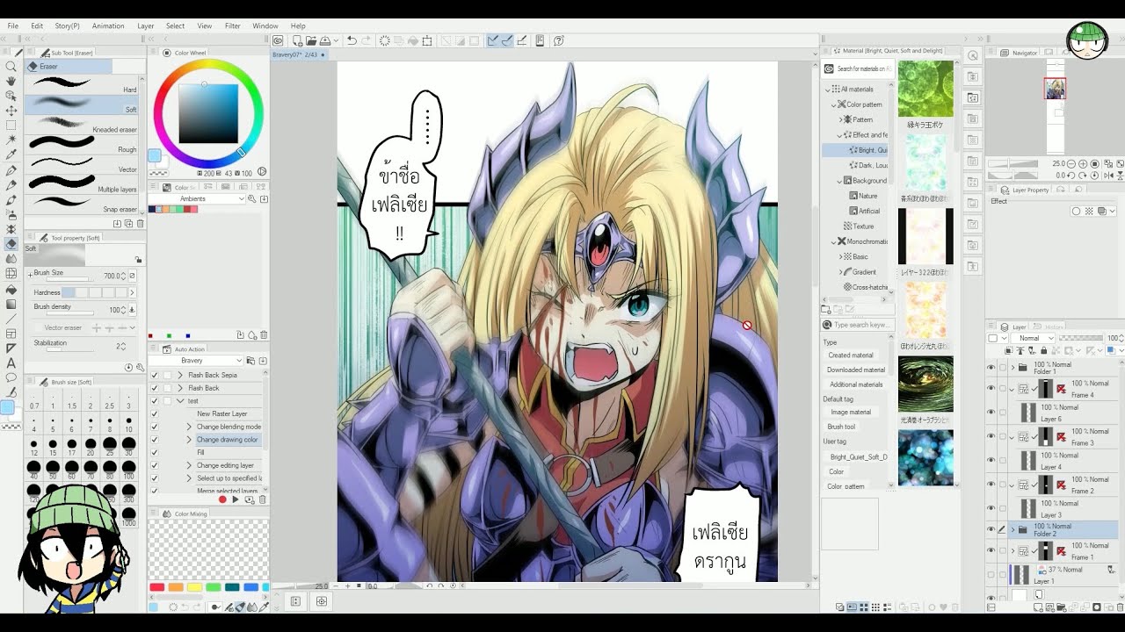Click the Downloaded material filter button

point(856,370)
